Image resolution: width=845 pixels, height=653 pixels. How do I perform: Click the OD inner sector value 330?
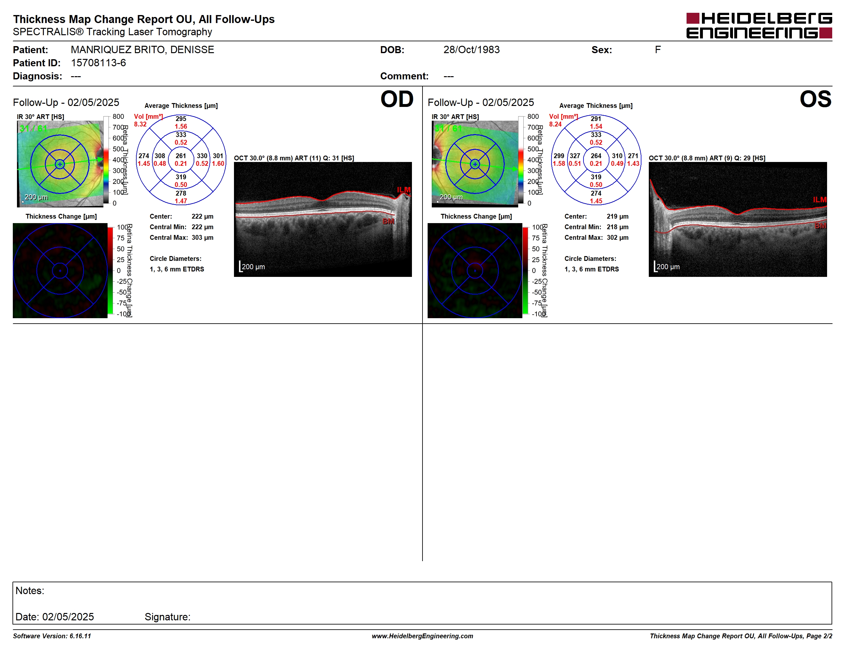(202, 156)
